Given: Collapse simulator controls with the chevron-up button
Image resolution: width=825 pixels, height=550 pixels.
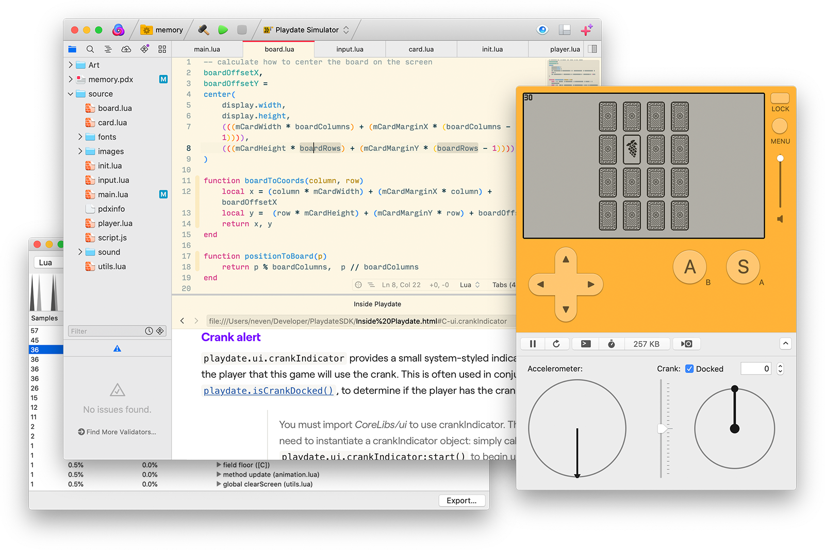Looking at the screenshot, I should coord(785,343).
